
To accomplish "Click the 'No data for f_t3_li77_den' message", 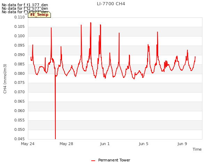I will tap(25, 12).
